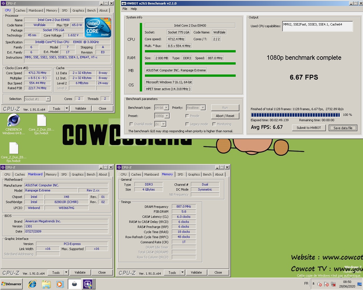The height and width of the screenshot is (290, 363).
Task: Click CPU-Z title icon in Memory window
Action: (119, 167)
